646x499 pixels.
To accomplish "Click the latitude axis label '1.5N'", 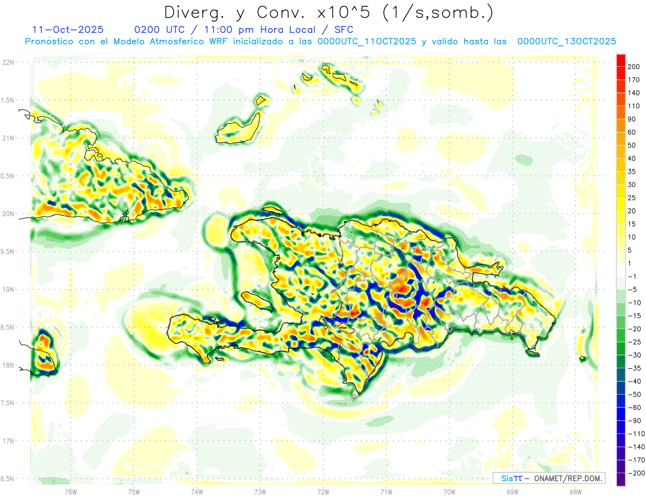I will tap(8, 100).
